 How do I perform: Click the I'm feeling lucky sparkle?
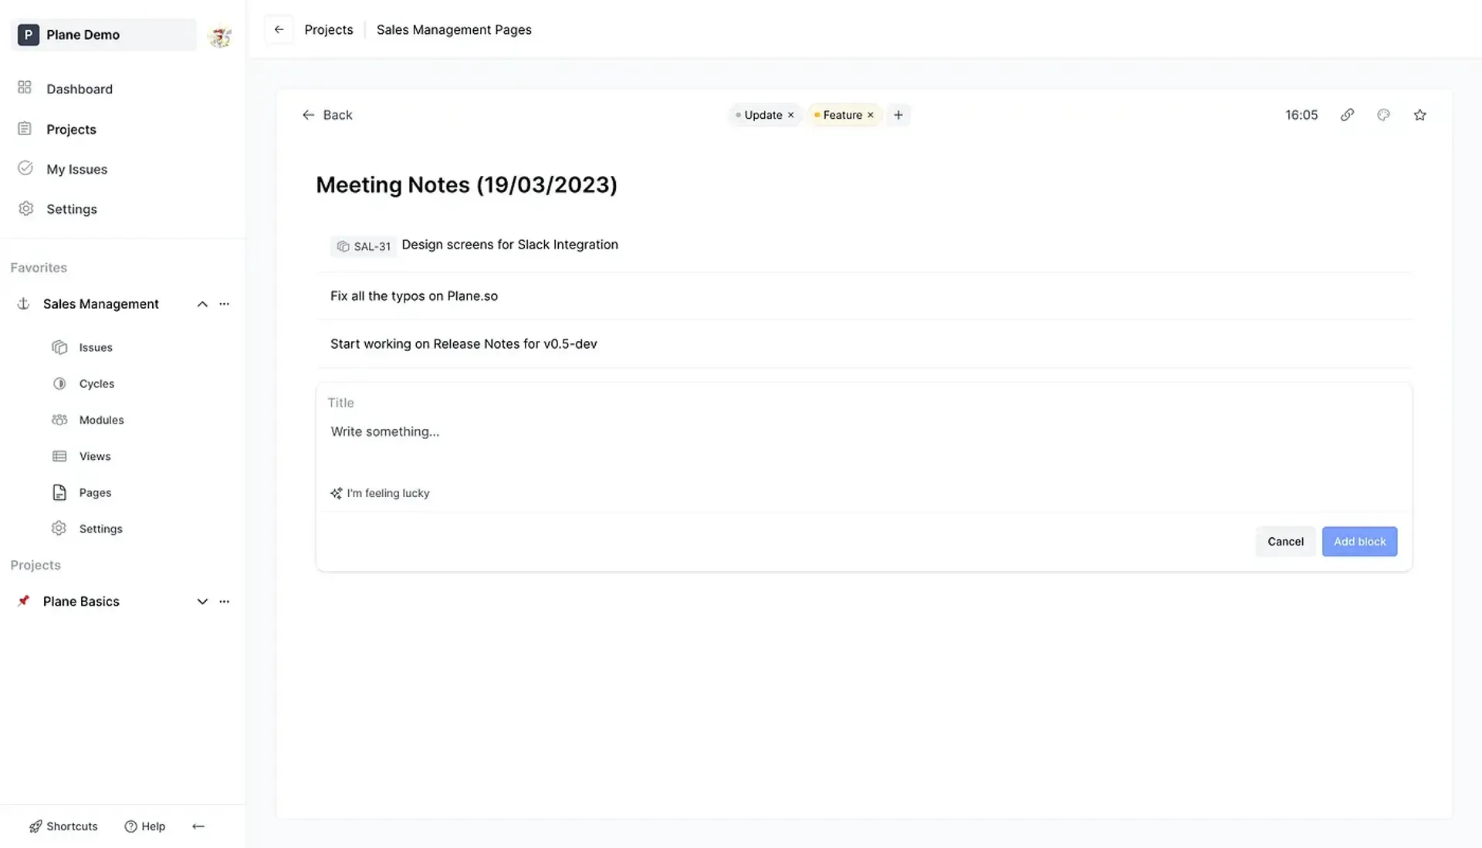click(380, 493)
